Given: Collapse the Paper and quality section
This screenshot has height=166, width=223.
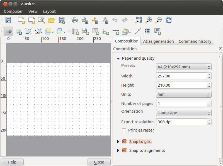Looking at the screenshot, I should coord(118,59).
